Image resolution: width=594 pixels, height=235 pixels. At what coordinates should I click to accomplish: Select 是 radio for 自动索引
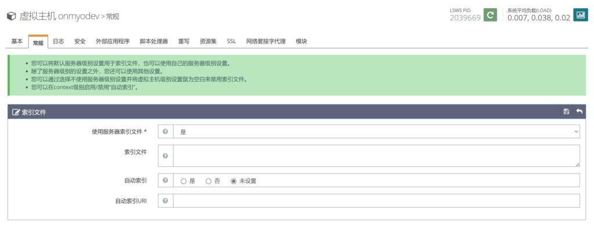tap(183, 181)
